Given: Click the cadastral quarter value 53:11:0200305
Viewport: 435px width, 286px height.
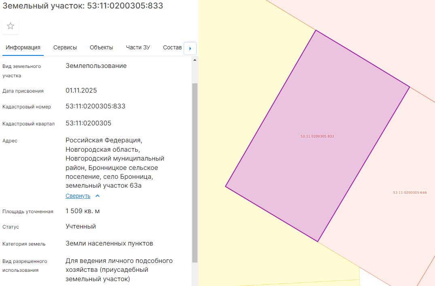Looking at the screenshot, I should [89, 123].
